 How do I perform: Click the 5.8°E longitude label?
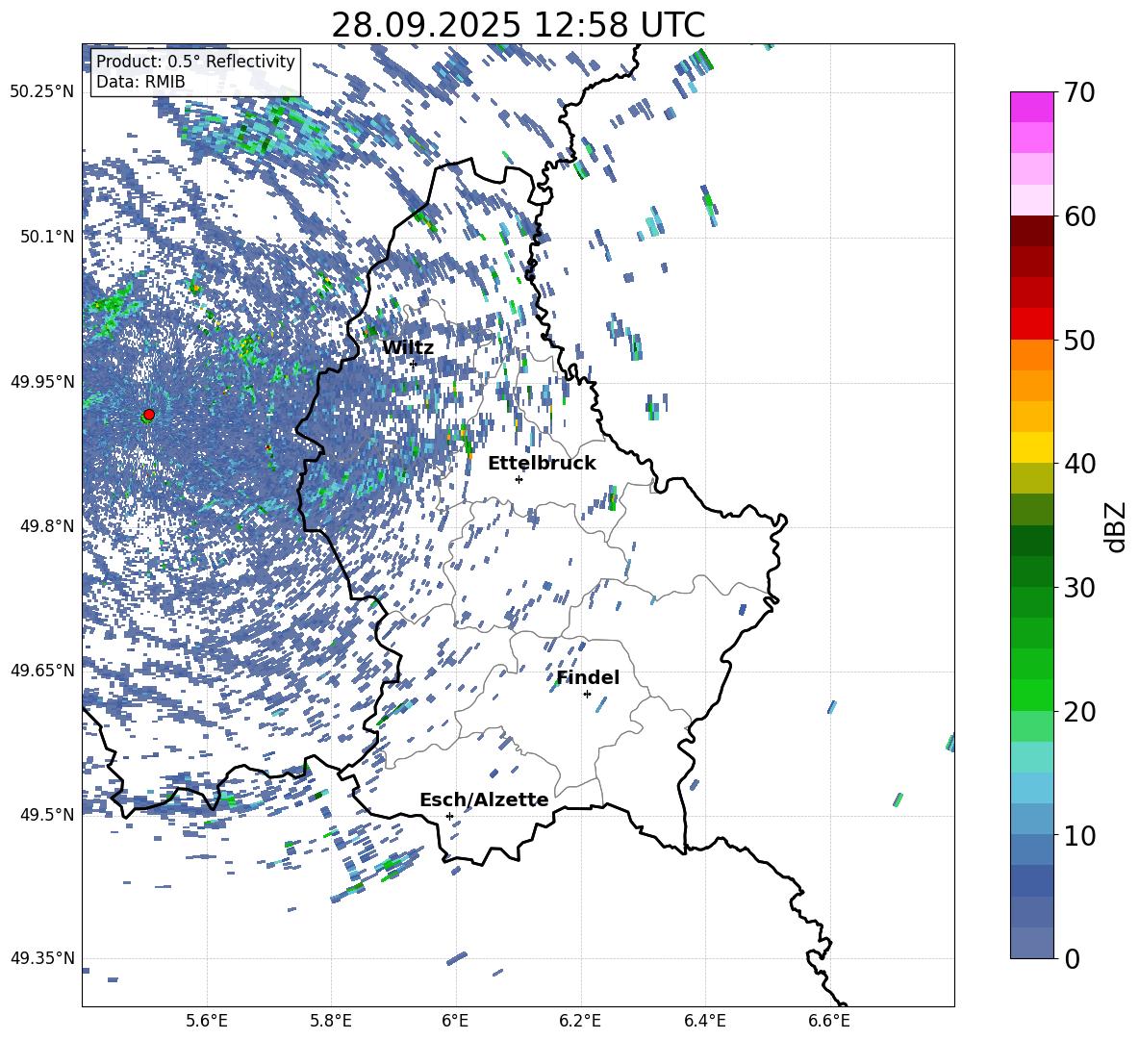[331, 1021]
